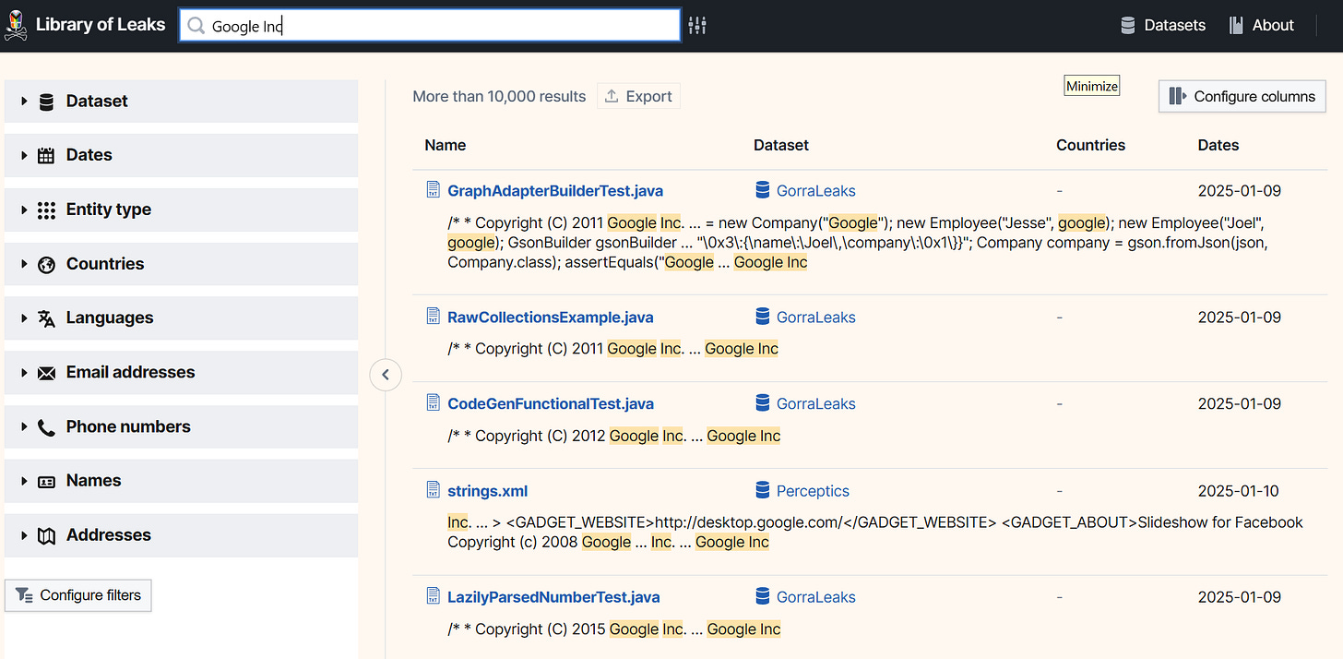
Task: Click the magnifier icon in search box
Action: click(x=196, y=26)
